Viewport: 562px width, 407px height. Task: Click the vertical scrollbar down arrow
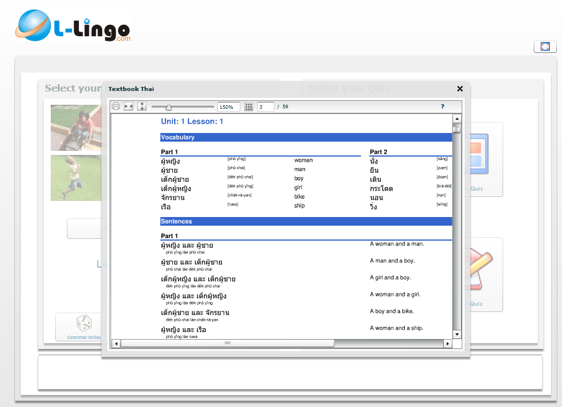point(457,334)
